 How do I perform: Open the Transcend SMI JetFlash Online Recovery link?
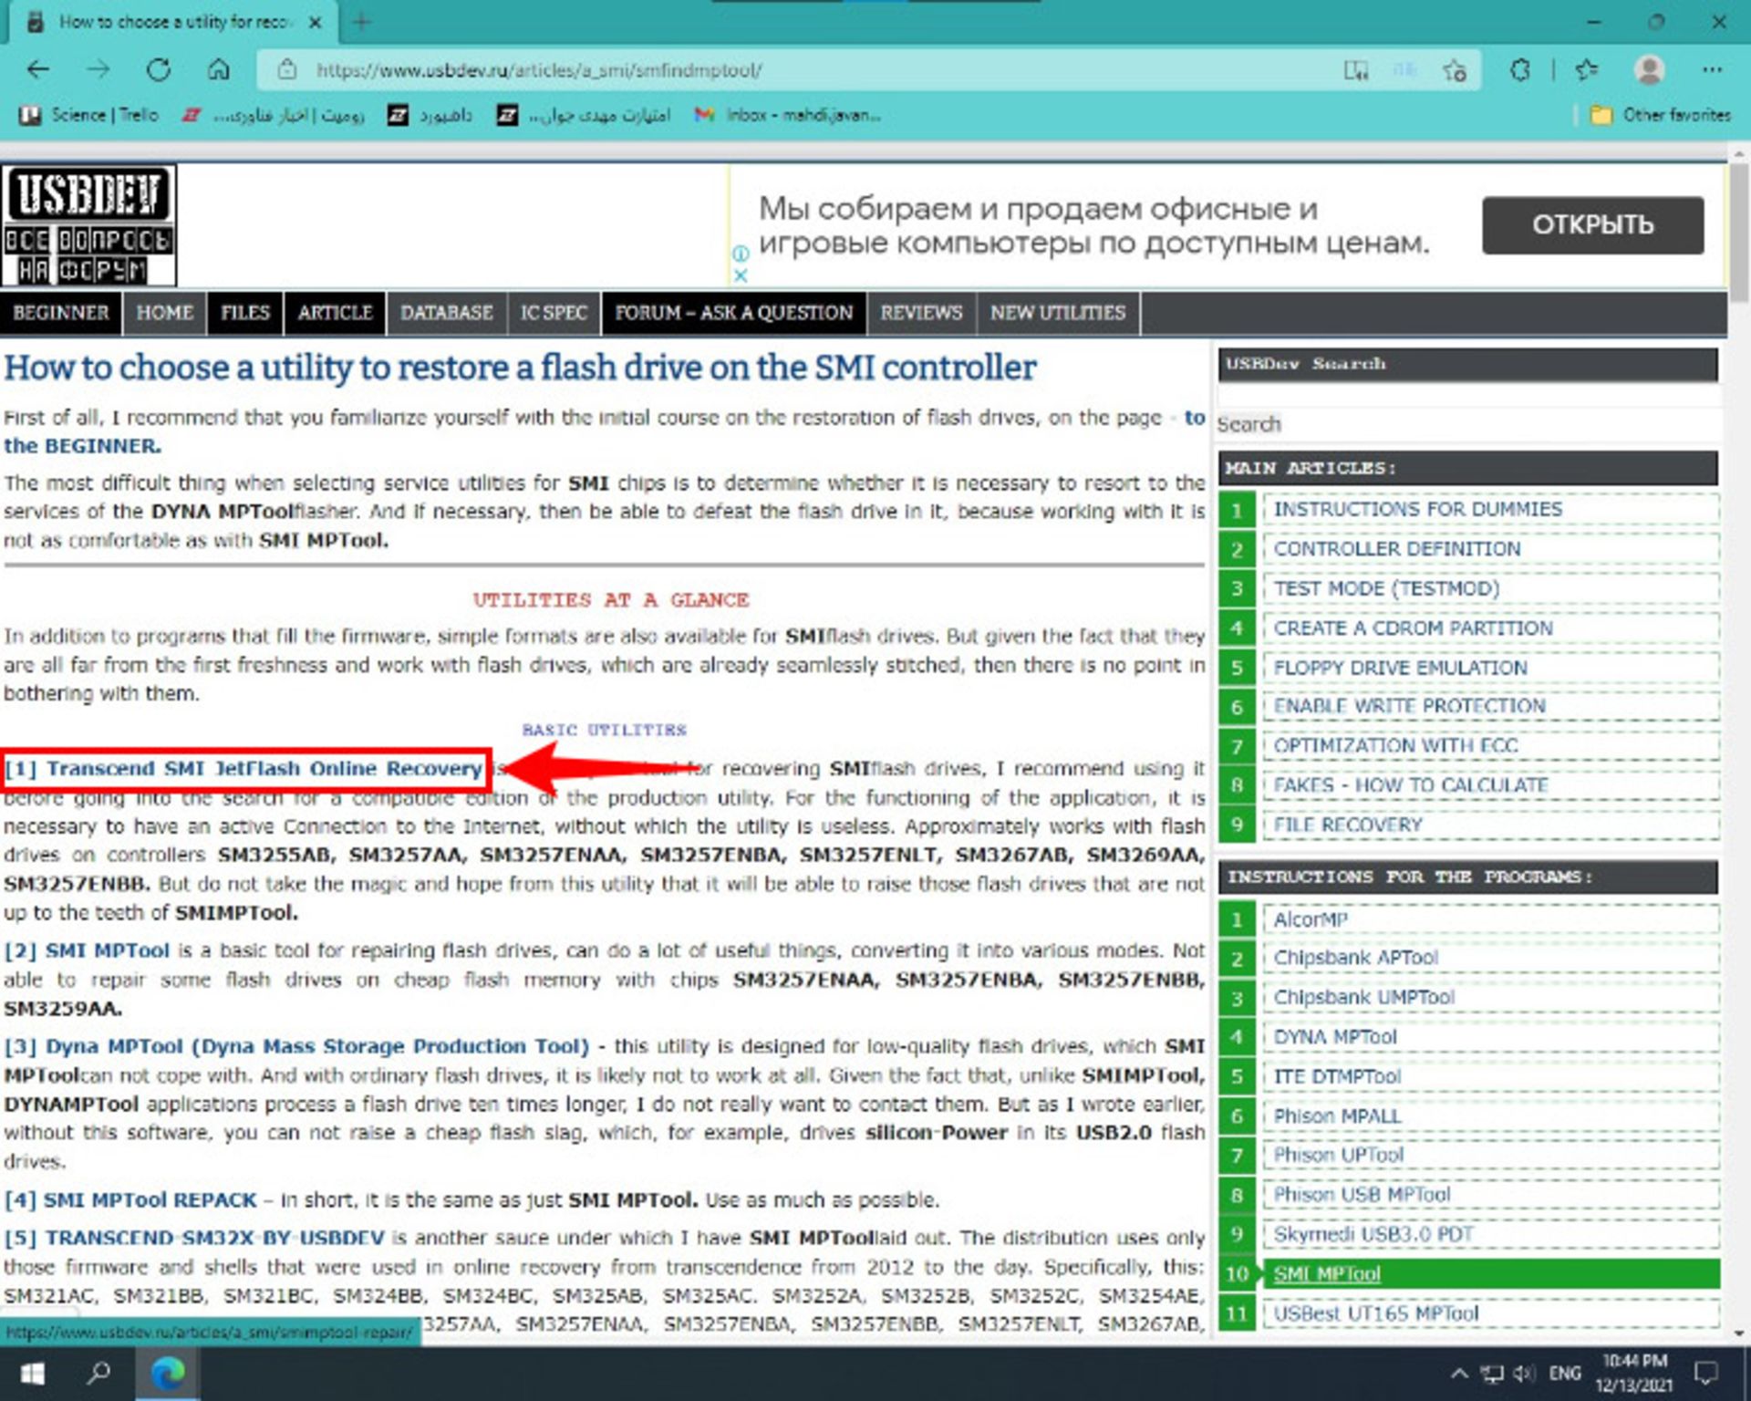click(264, 769)
